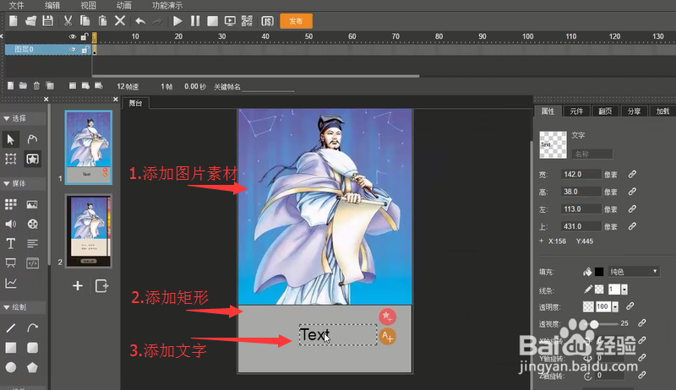Toggle lock for all layers in header
The image size is (676, 390).
85,36
